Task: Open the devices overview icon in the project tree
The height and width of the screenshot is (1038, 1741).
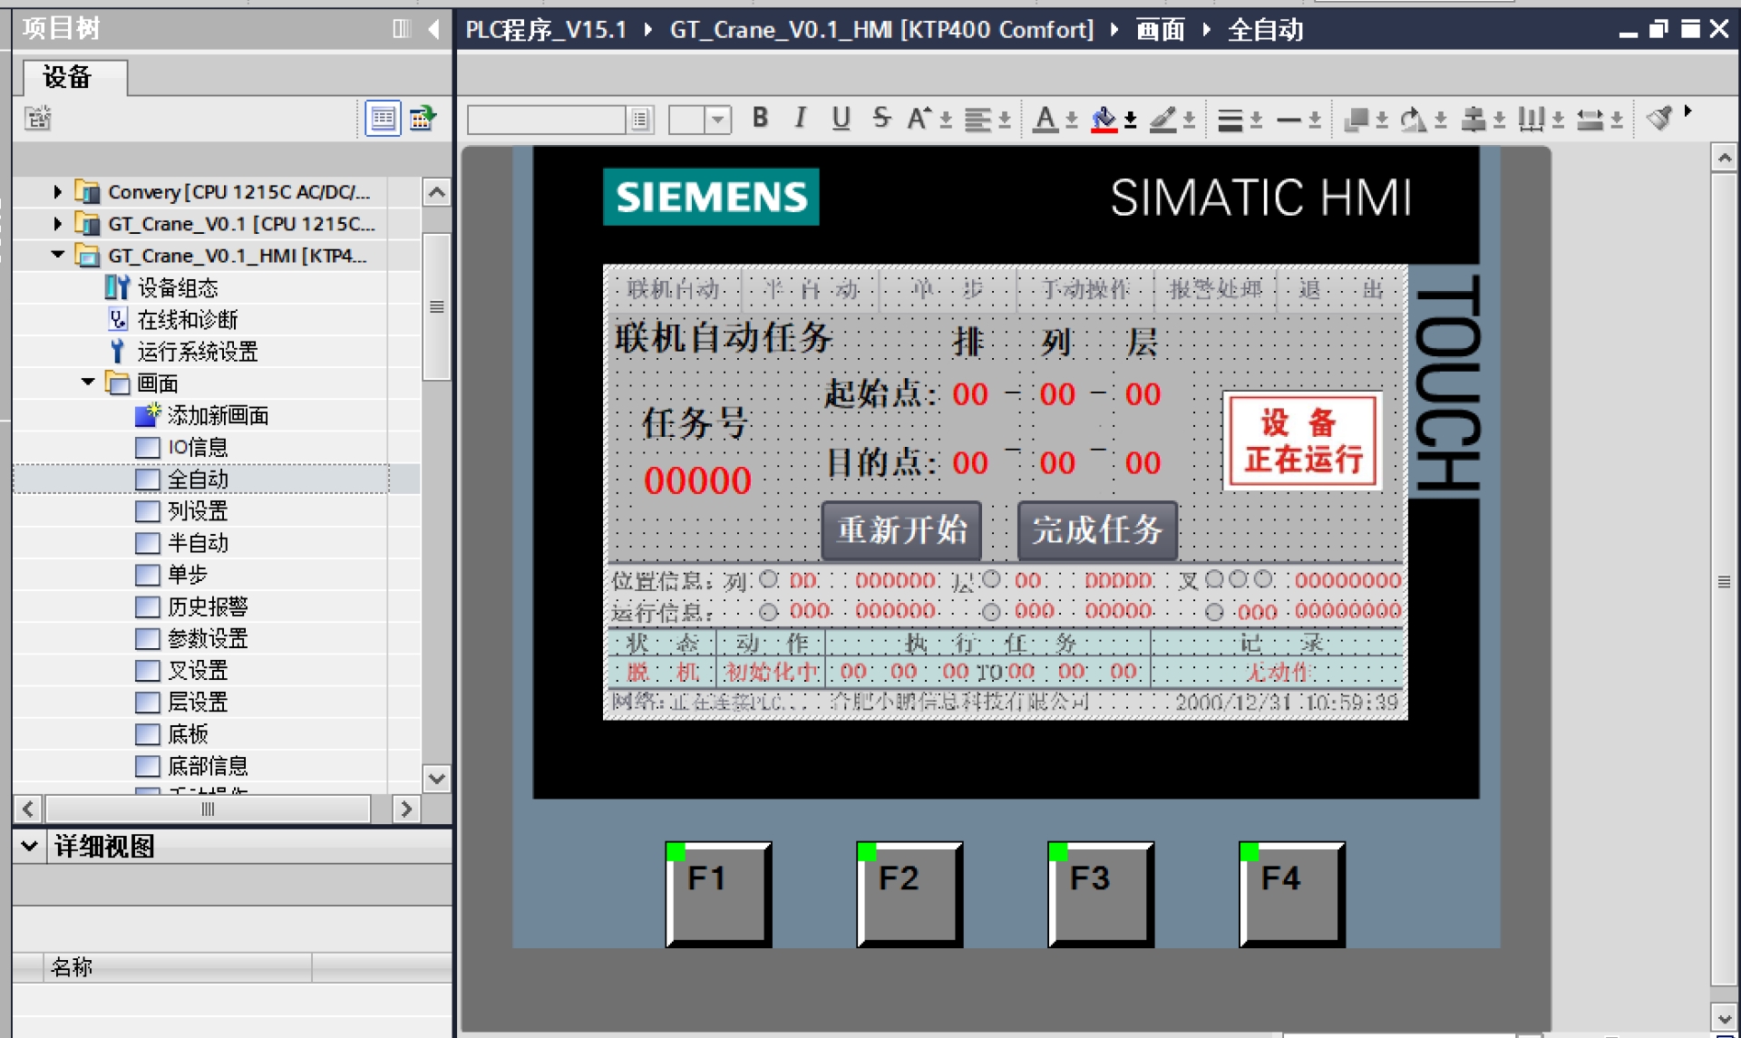Action: [x=423, y=118]
